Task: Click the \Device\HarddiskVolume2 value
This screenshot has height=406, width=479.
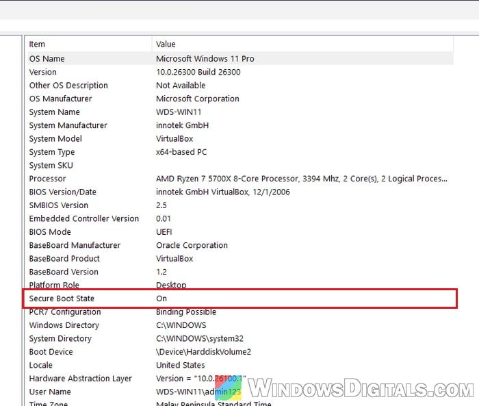Action: 203,352
